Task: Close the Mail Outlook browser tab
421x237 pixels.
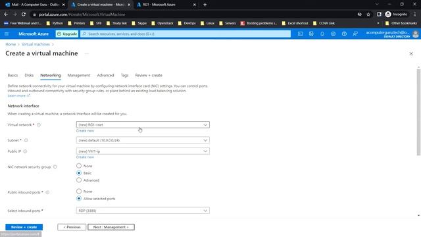Action: click(x=64, y=5)
